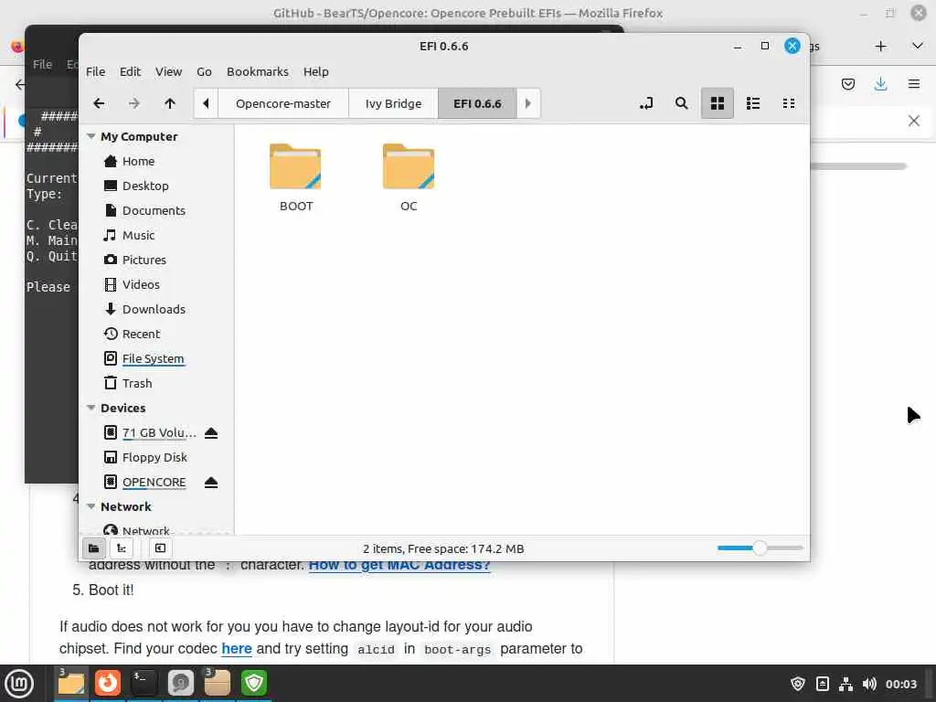936x702 pixels.
Task: Show places sidebar button
Action: [x=94, y=548]
